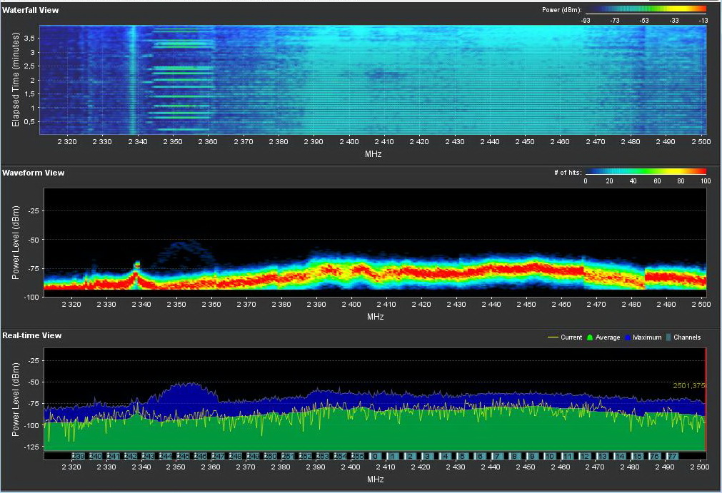Screen dimensions: 722x493
Task: Toggle the Current trace legend label
Action: click(571, 337)
